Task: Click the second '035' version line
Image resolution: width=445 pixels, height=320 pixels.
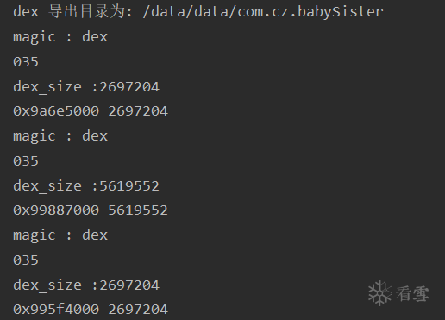Action: point(26,161)
